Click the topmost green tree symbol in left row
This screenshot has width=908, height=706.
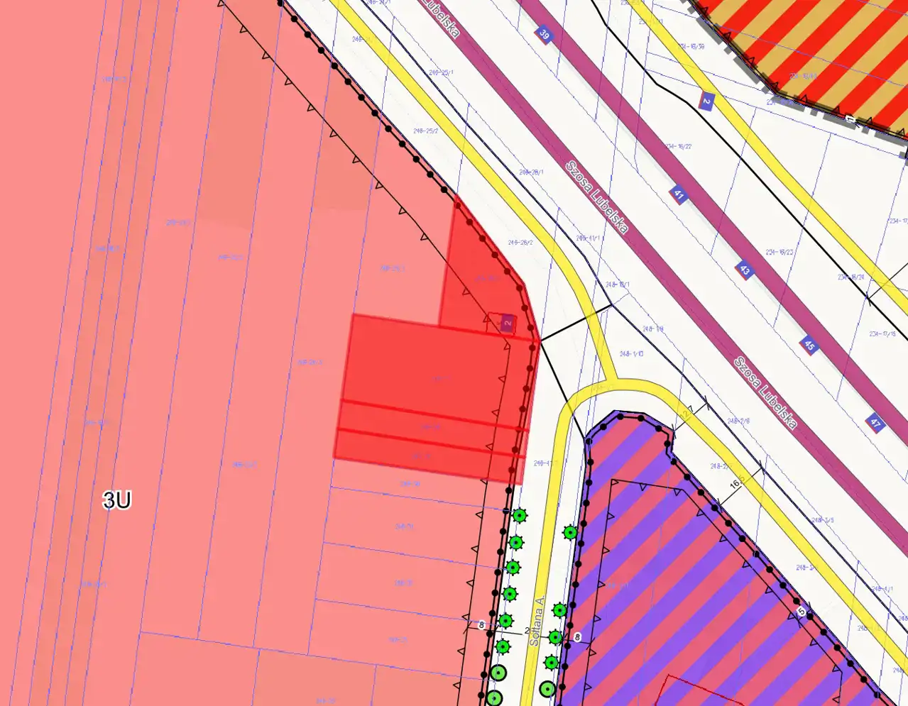pyautogui.click(x=520, y=516)
